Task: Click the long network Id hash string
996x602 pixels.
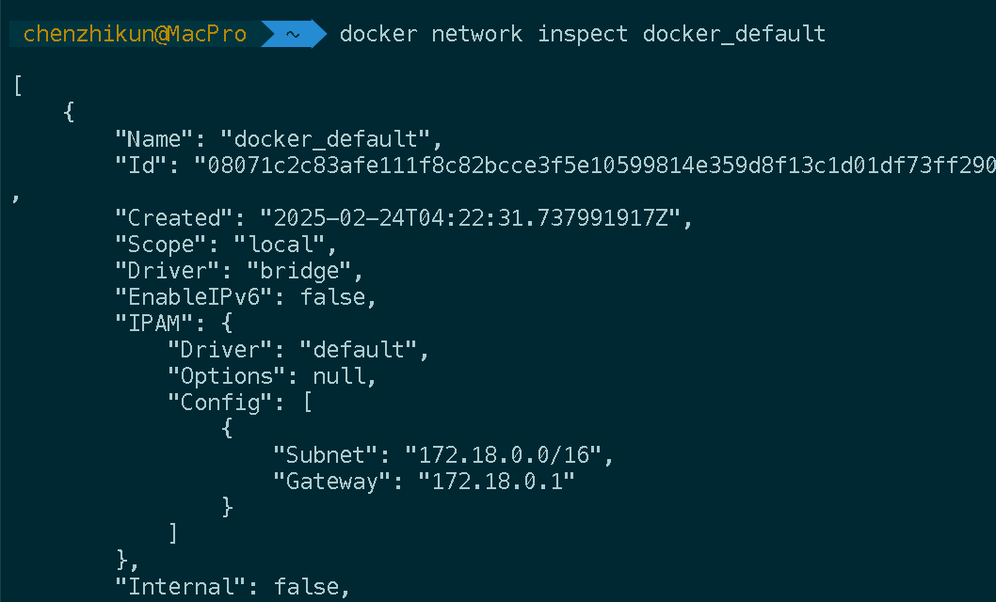Action: coord(595,166)
